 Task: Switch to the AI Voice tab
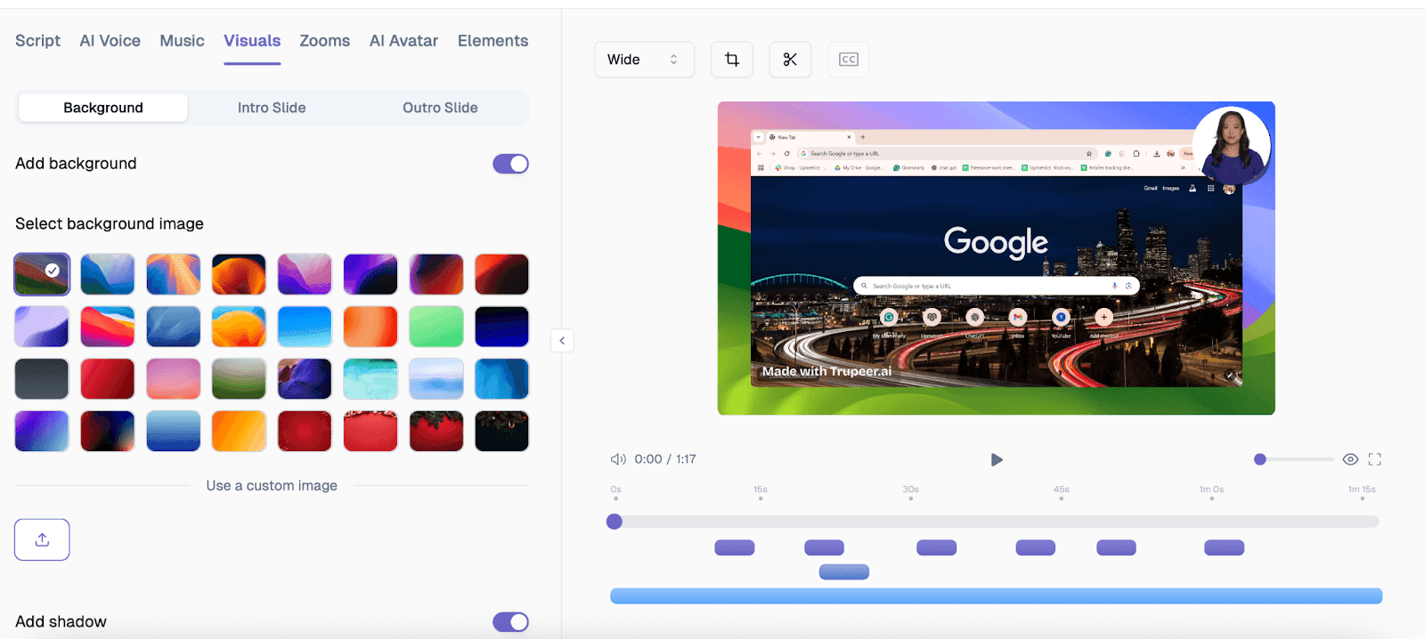(110, 41)
